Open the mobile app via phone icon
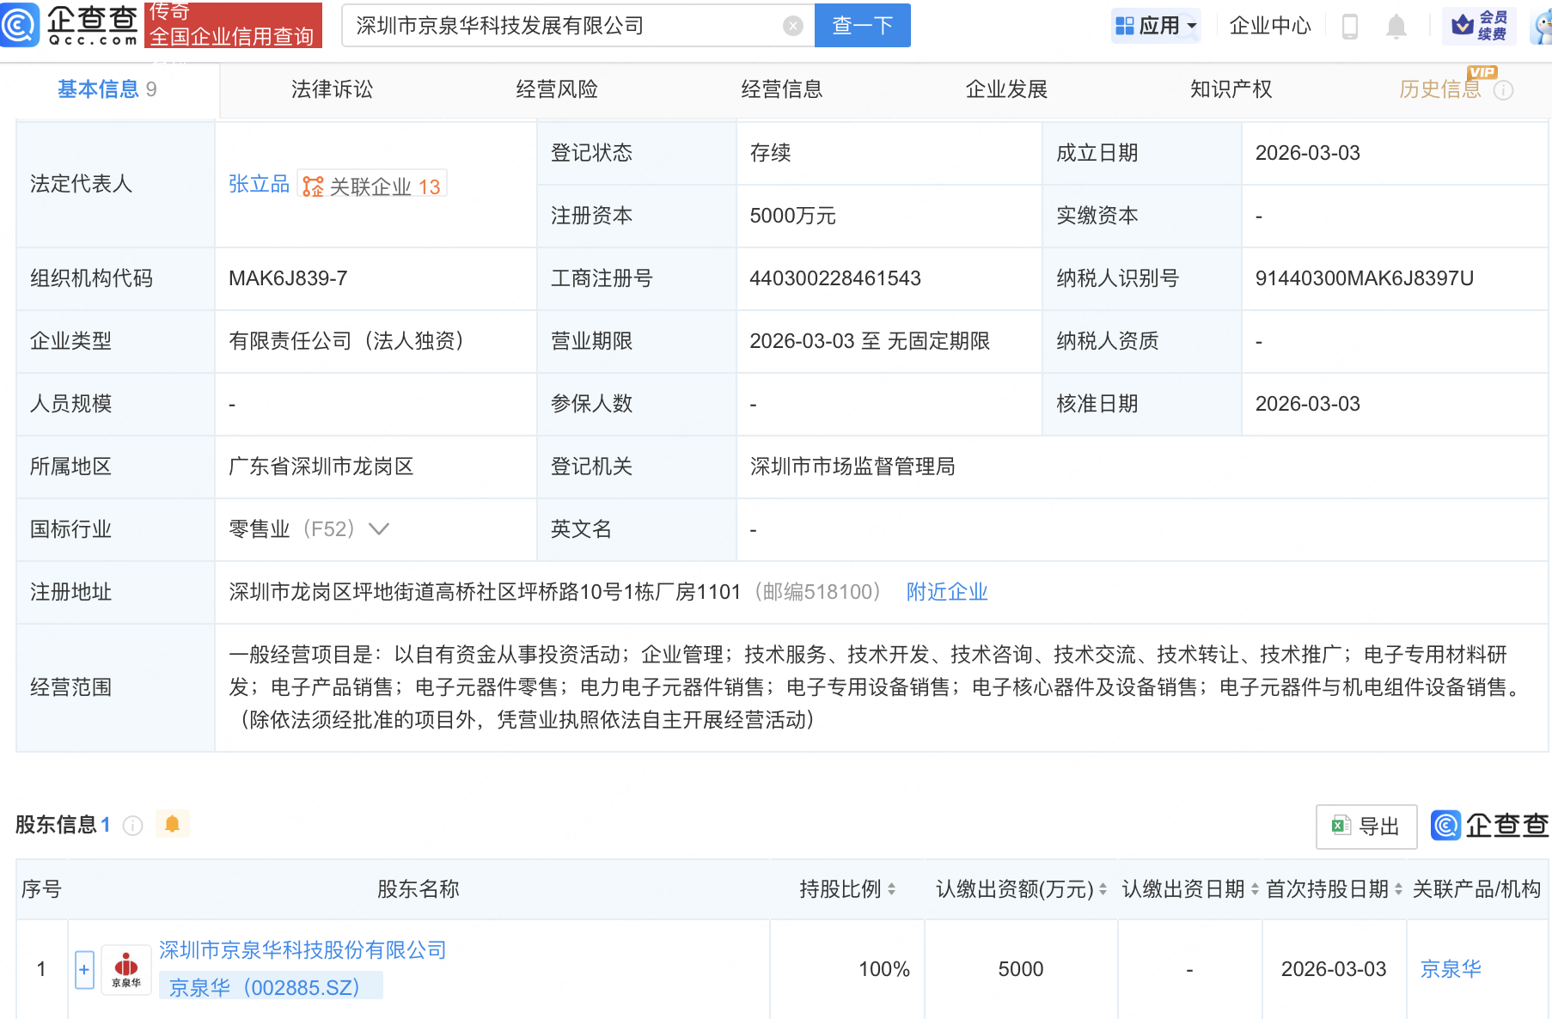Image resolution: width=1552 pixels, height=1019 pixels. point(1349,26)
